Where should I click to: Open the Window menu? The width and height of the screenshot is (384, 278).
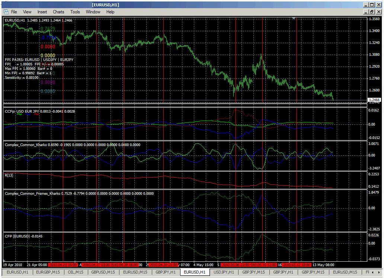click(x=93, y=12)
